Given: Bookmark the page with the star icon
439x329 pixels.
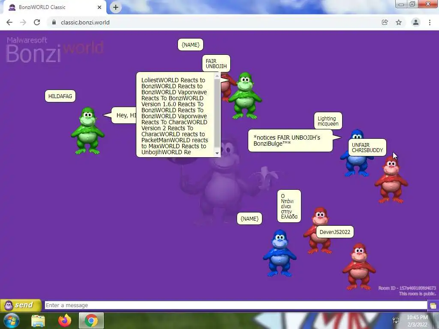Looking at the screenshot, I should [x=399, y=22].
